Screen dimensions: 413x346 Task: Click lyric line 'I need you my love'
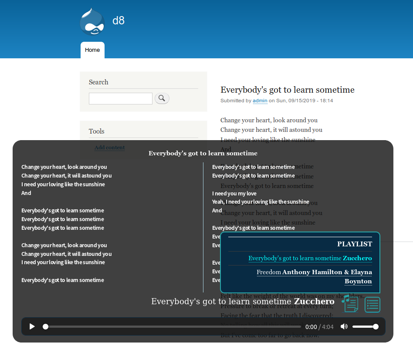(x=234, y=193)
